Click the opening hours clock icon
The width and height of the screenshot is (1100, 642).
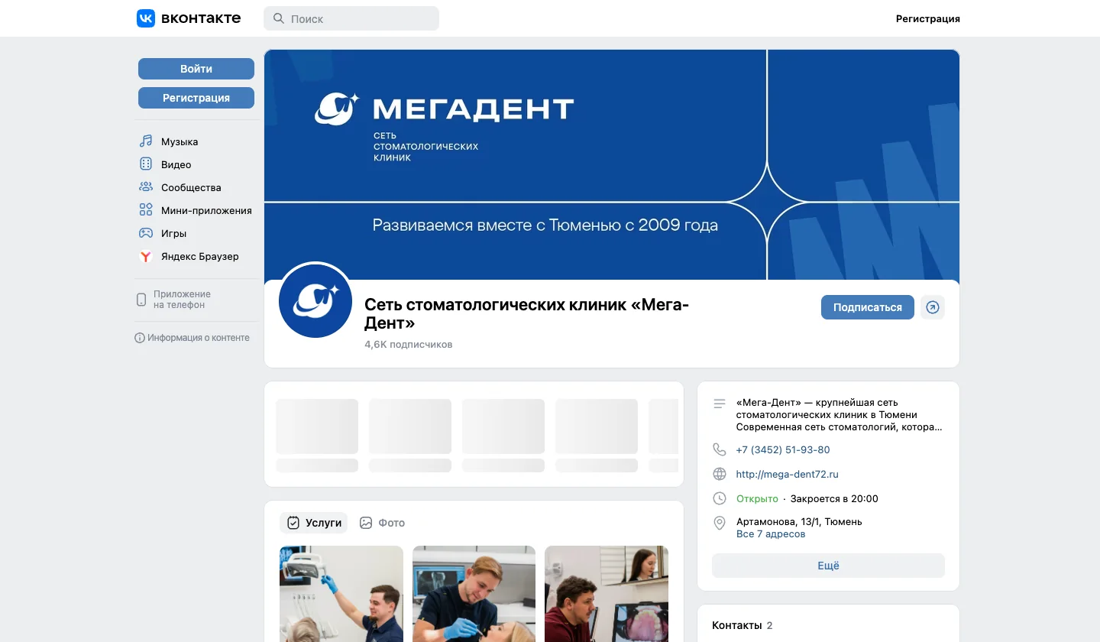719,498
